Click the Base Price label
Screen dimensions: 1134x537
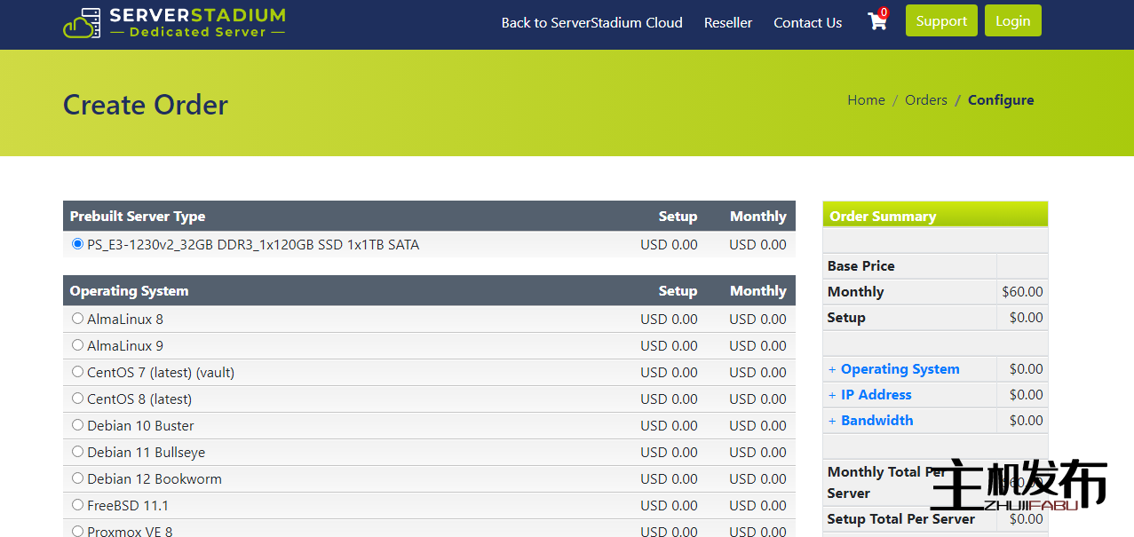tap(860, 266)
